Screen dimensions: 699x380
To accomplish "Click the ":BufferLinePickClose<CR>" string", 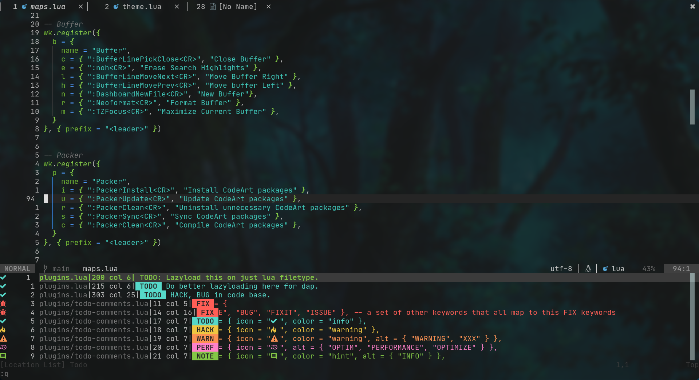I will (x=144, y=59).
